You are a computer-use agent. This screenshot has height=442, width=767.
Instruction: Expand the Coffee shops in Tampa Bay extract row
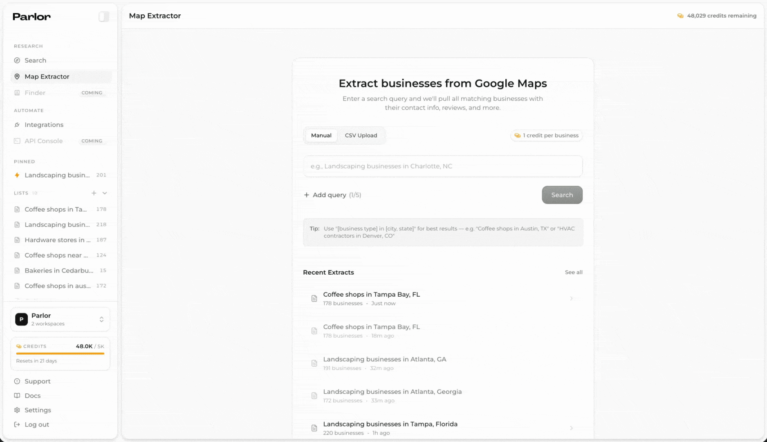click(x=571, y=298)
